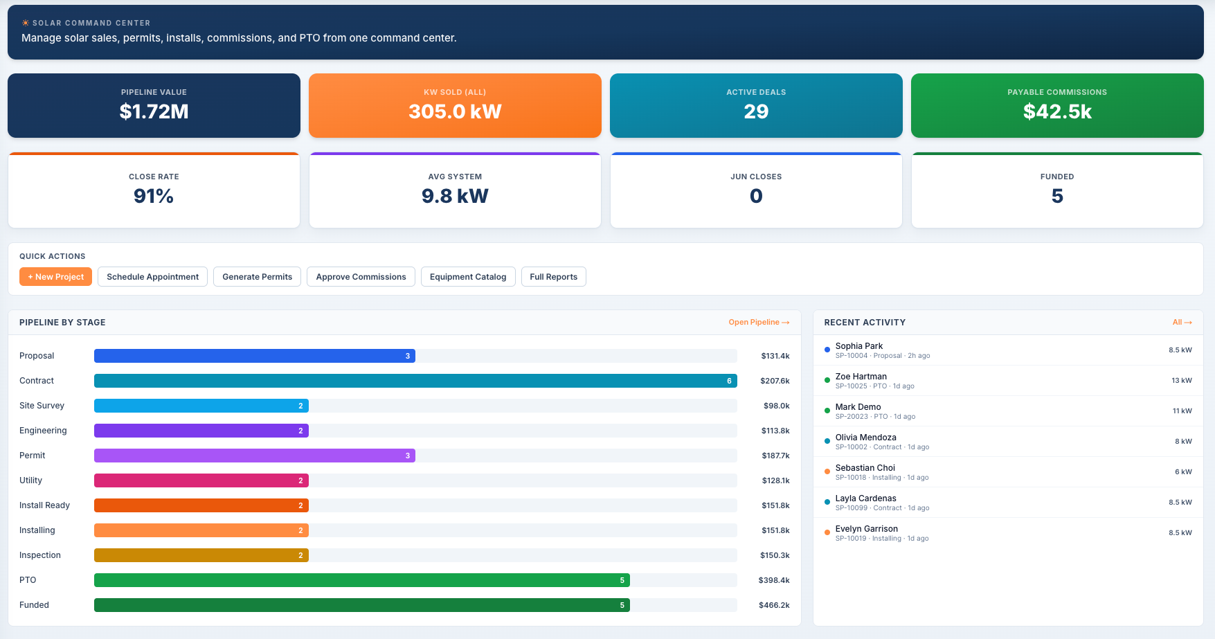Screen dimensions: 1215x639
Task: Click the 13 kW value for Zoe Hartman
Action: point(1182,381)
